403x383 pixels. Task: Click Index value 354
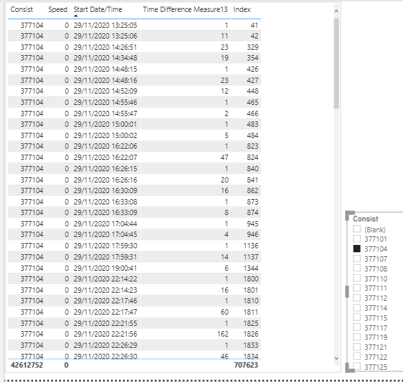[253, 58]
